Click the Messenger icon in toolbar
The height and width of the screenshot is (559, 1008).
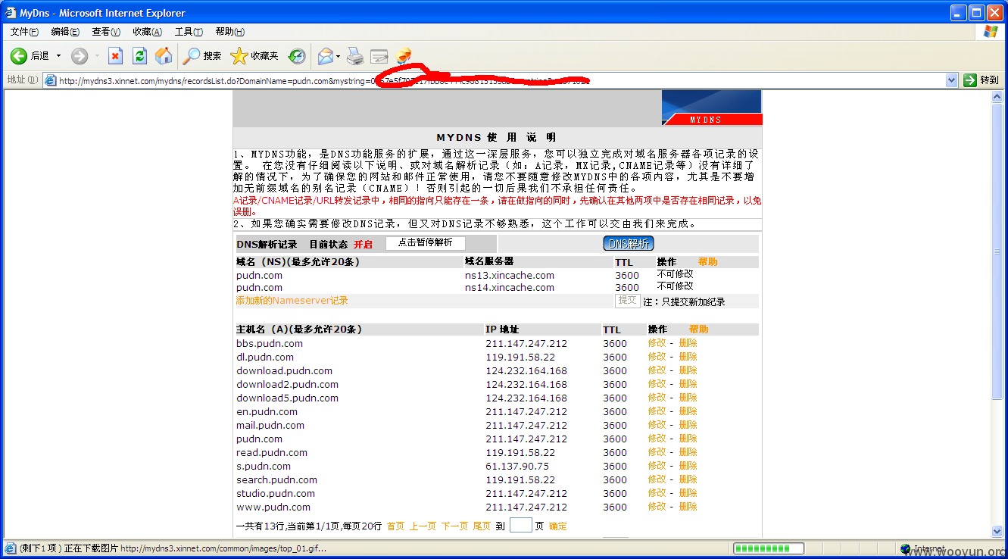pos(404,55)
